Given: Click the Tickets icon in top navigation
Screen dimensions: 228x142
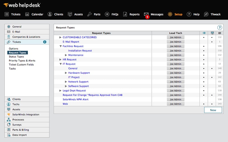Looking at the screenshot, I should coord(7,14).
